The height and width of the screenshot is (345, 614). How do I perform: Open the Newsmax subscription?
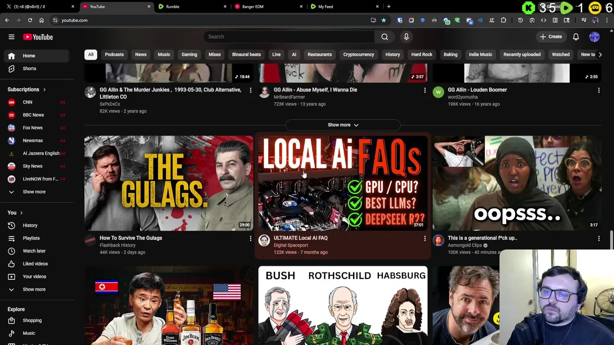(36, 140)
